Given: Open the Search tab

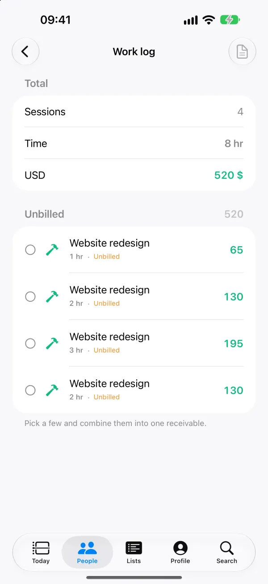Looking at the screenshot, I should pos(227,552).
